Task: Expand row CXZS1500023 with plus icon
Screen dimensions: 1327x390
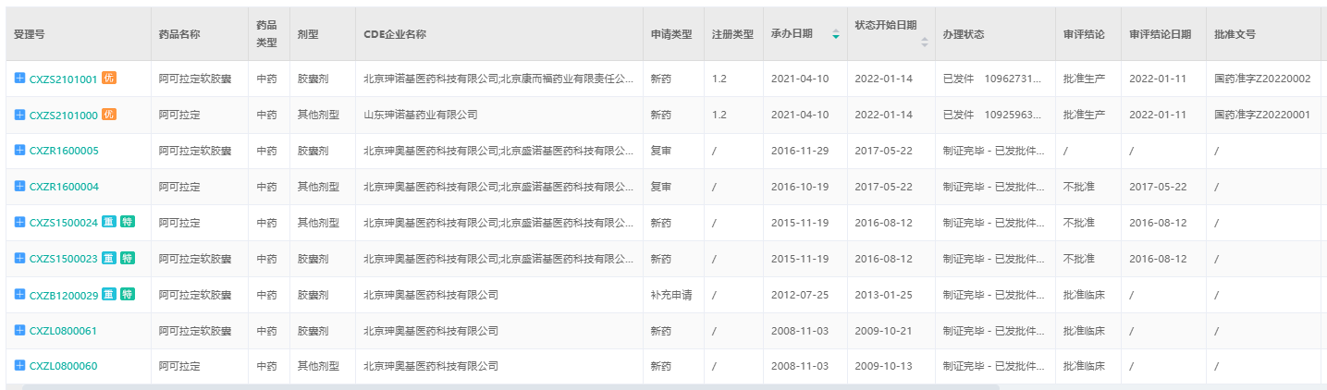Action: [19, 259]
